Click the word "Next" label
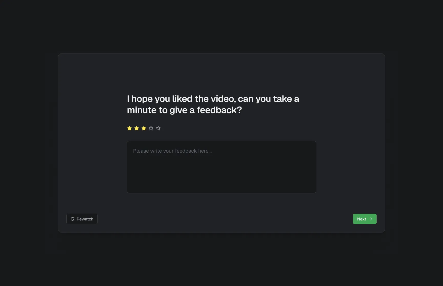Screen dimensions: 443x286 point(361,219)
